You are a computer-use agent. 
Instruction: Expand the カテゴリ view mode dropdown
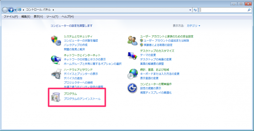(193, 26)
